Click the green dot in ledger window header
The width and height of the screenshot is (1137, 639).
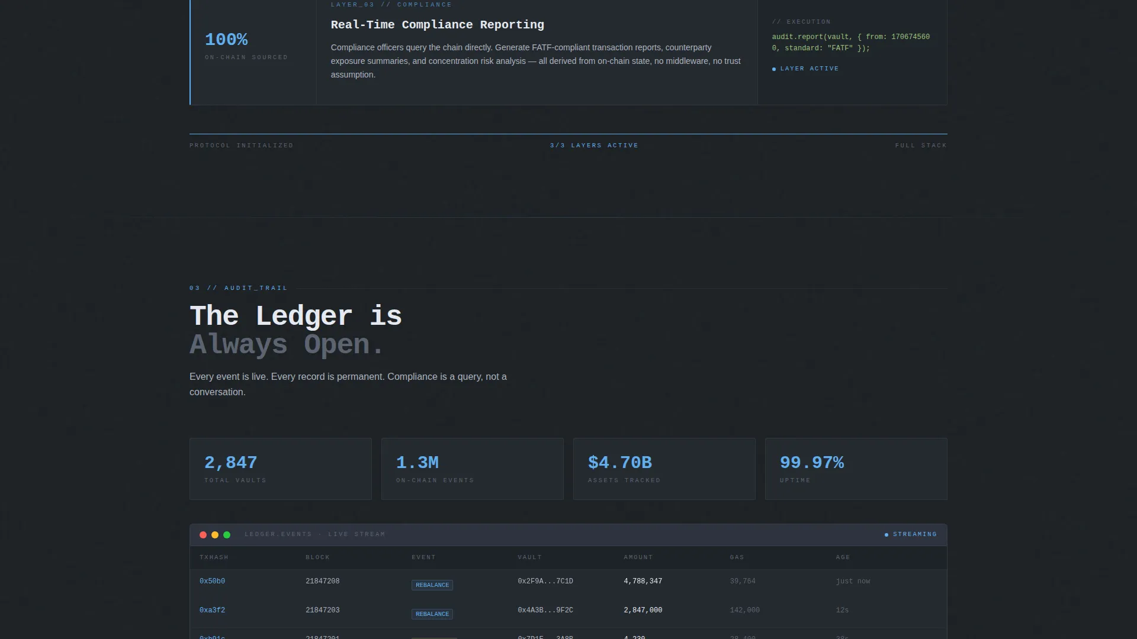pyautogui.click(x=227, y=535)
